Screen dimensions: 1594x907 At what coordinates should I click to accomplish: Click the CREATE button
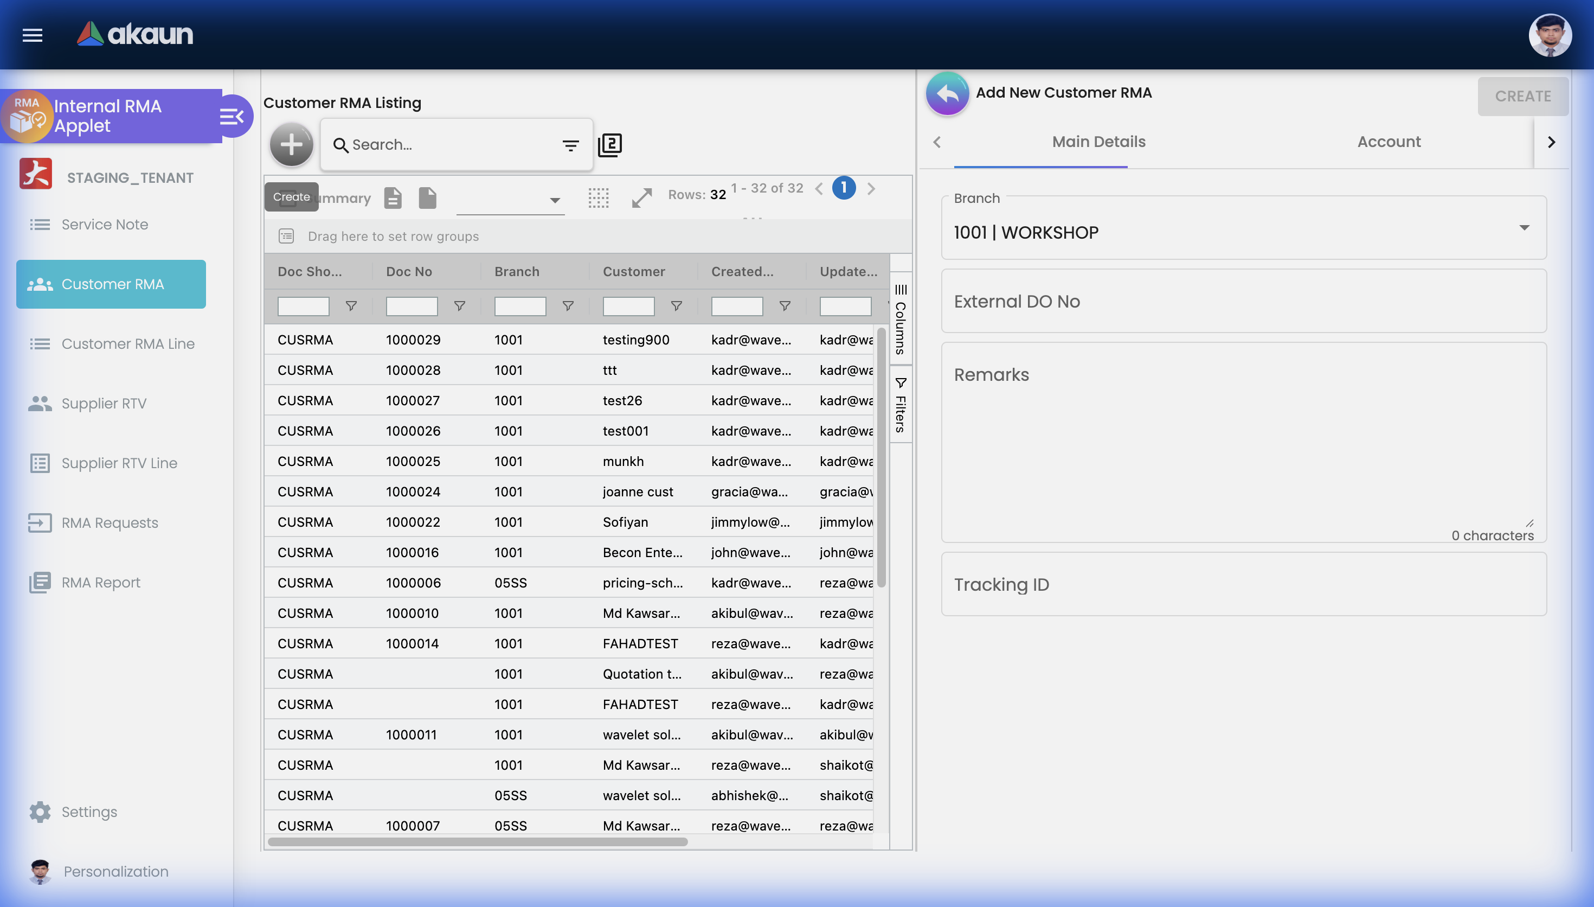1523,96
